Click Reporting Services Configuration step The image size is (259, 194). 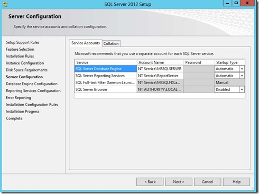click(33, 90)
